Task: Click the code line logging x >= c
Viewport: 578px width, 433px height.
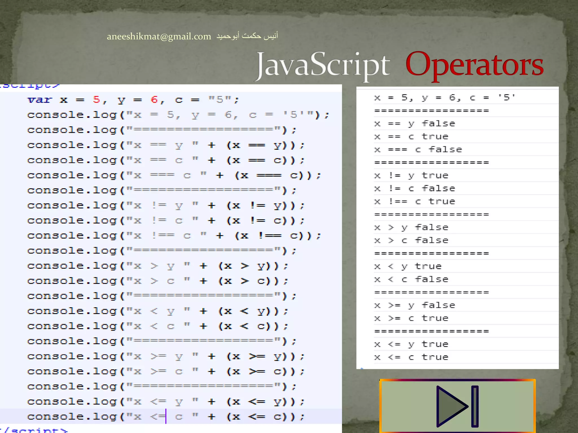Action: click(165, 371)
